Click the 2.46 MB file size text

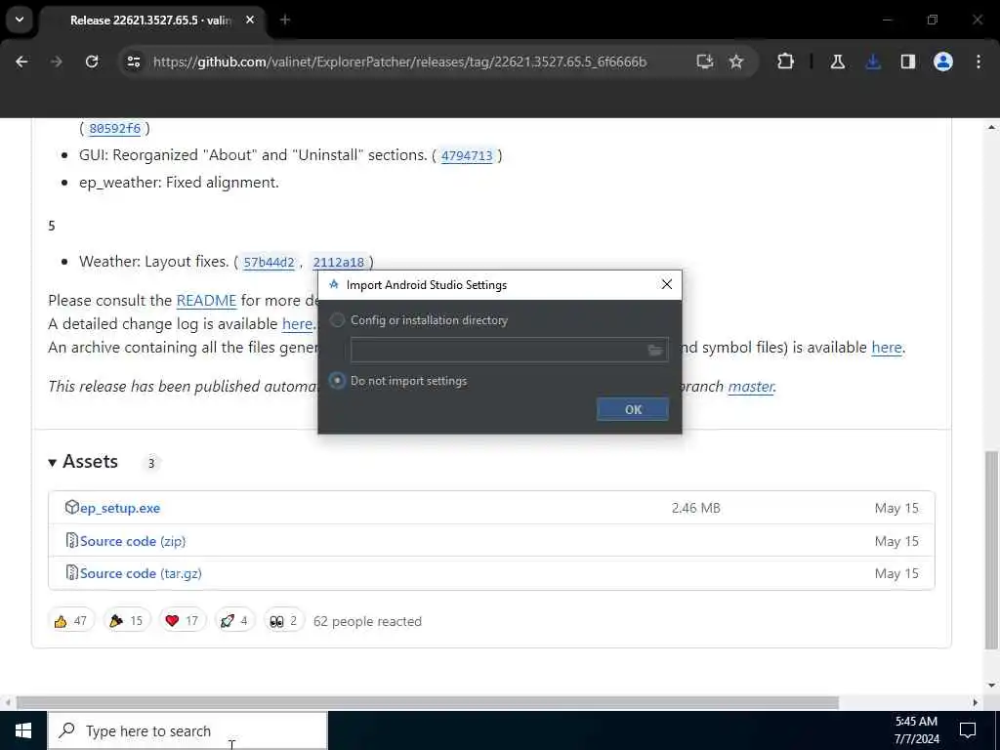coord(695,508)
